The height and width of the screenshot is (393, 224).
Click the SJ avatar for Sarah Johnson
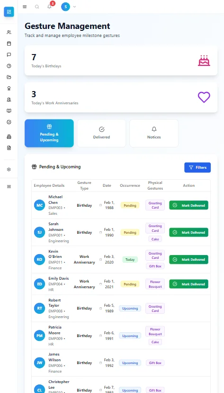(40, 232)
